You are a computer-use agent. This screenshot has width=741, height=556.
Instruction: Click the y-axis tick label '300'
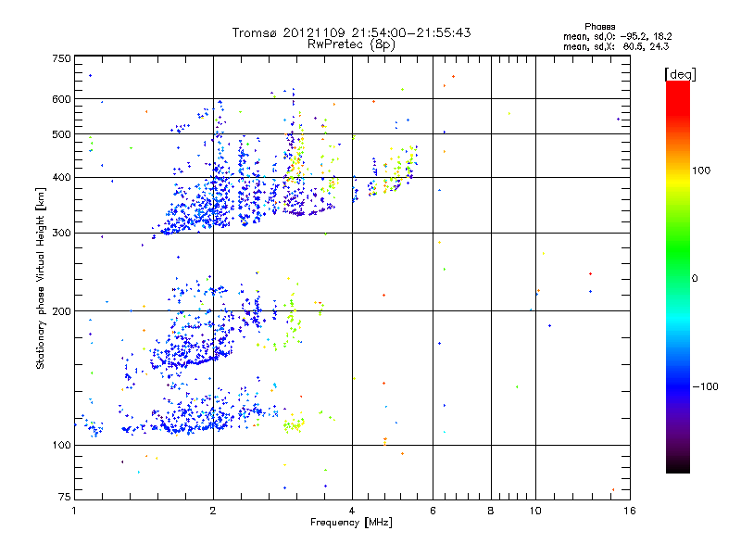(x=61, y=234)
